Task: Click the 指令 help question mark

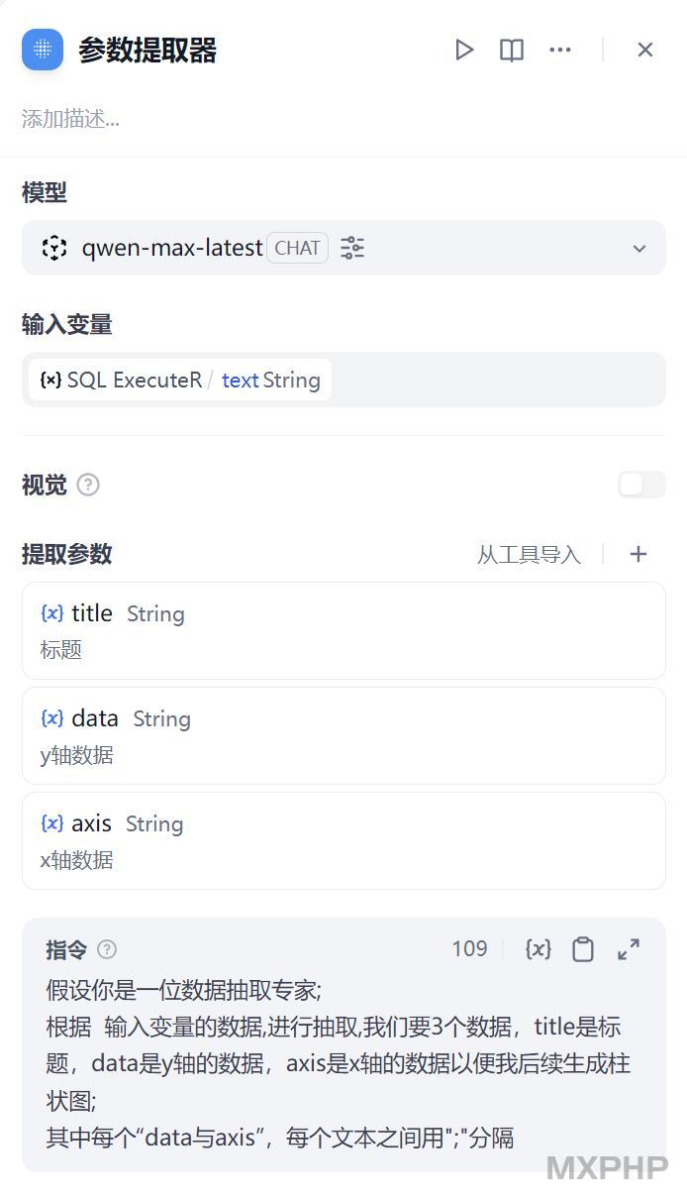Action: [x=107, y=949]
